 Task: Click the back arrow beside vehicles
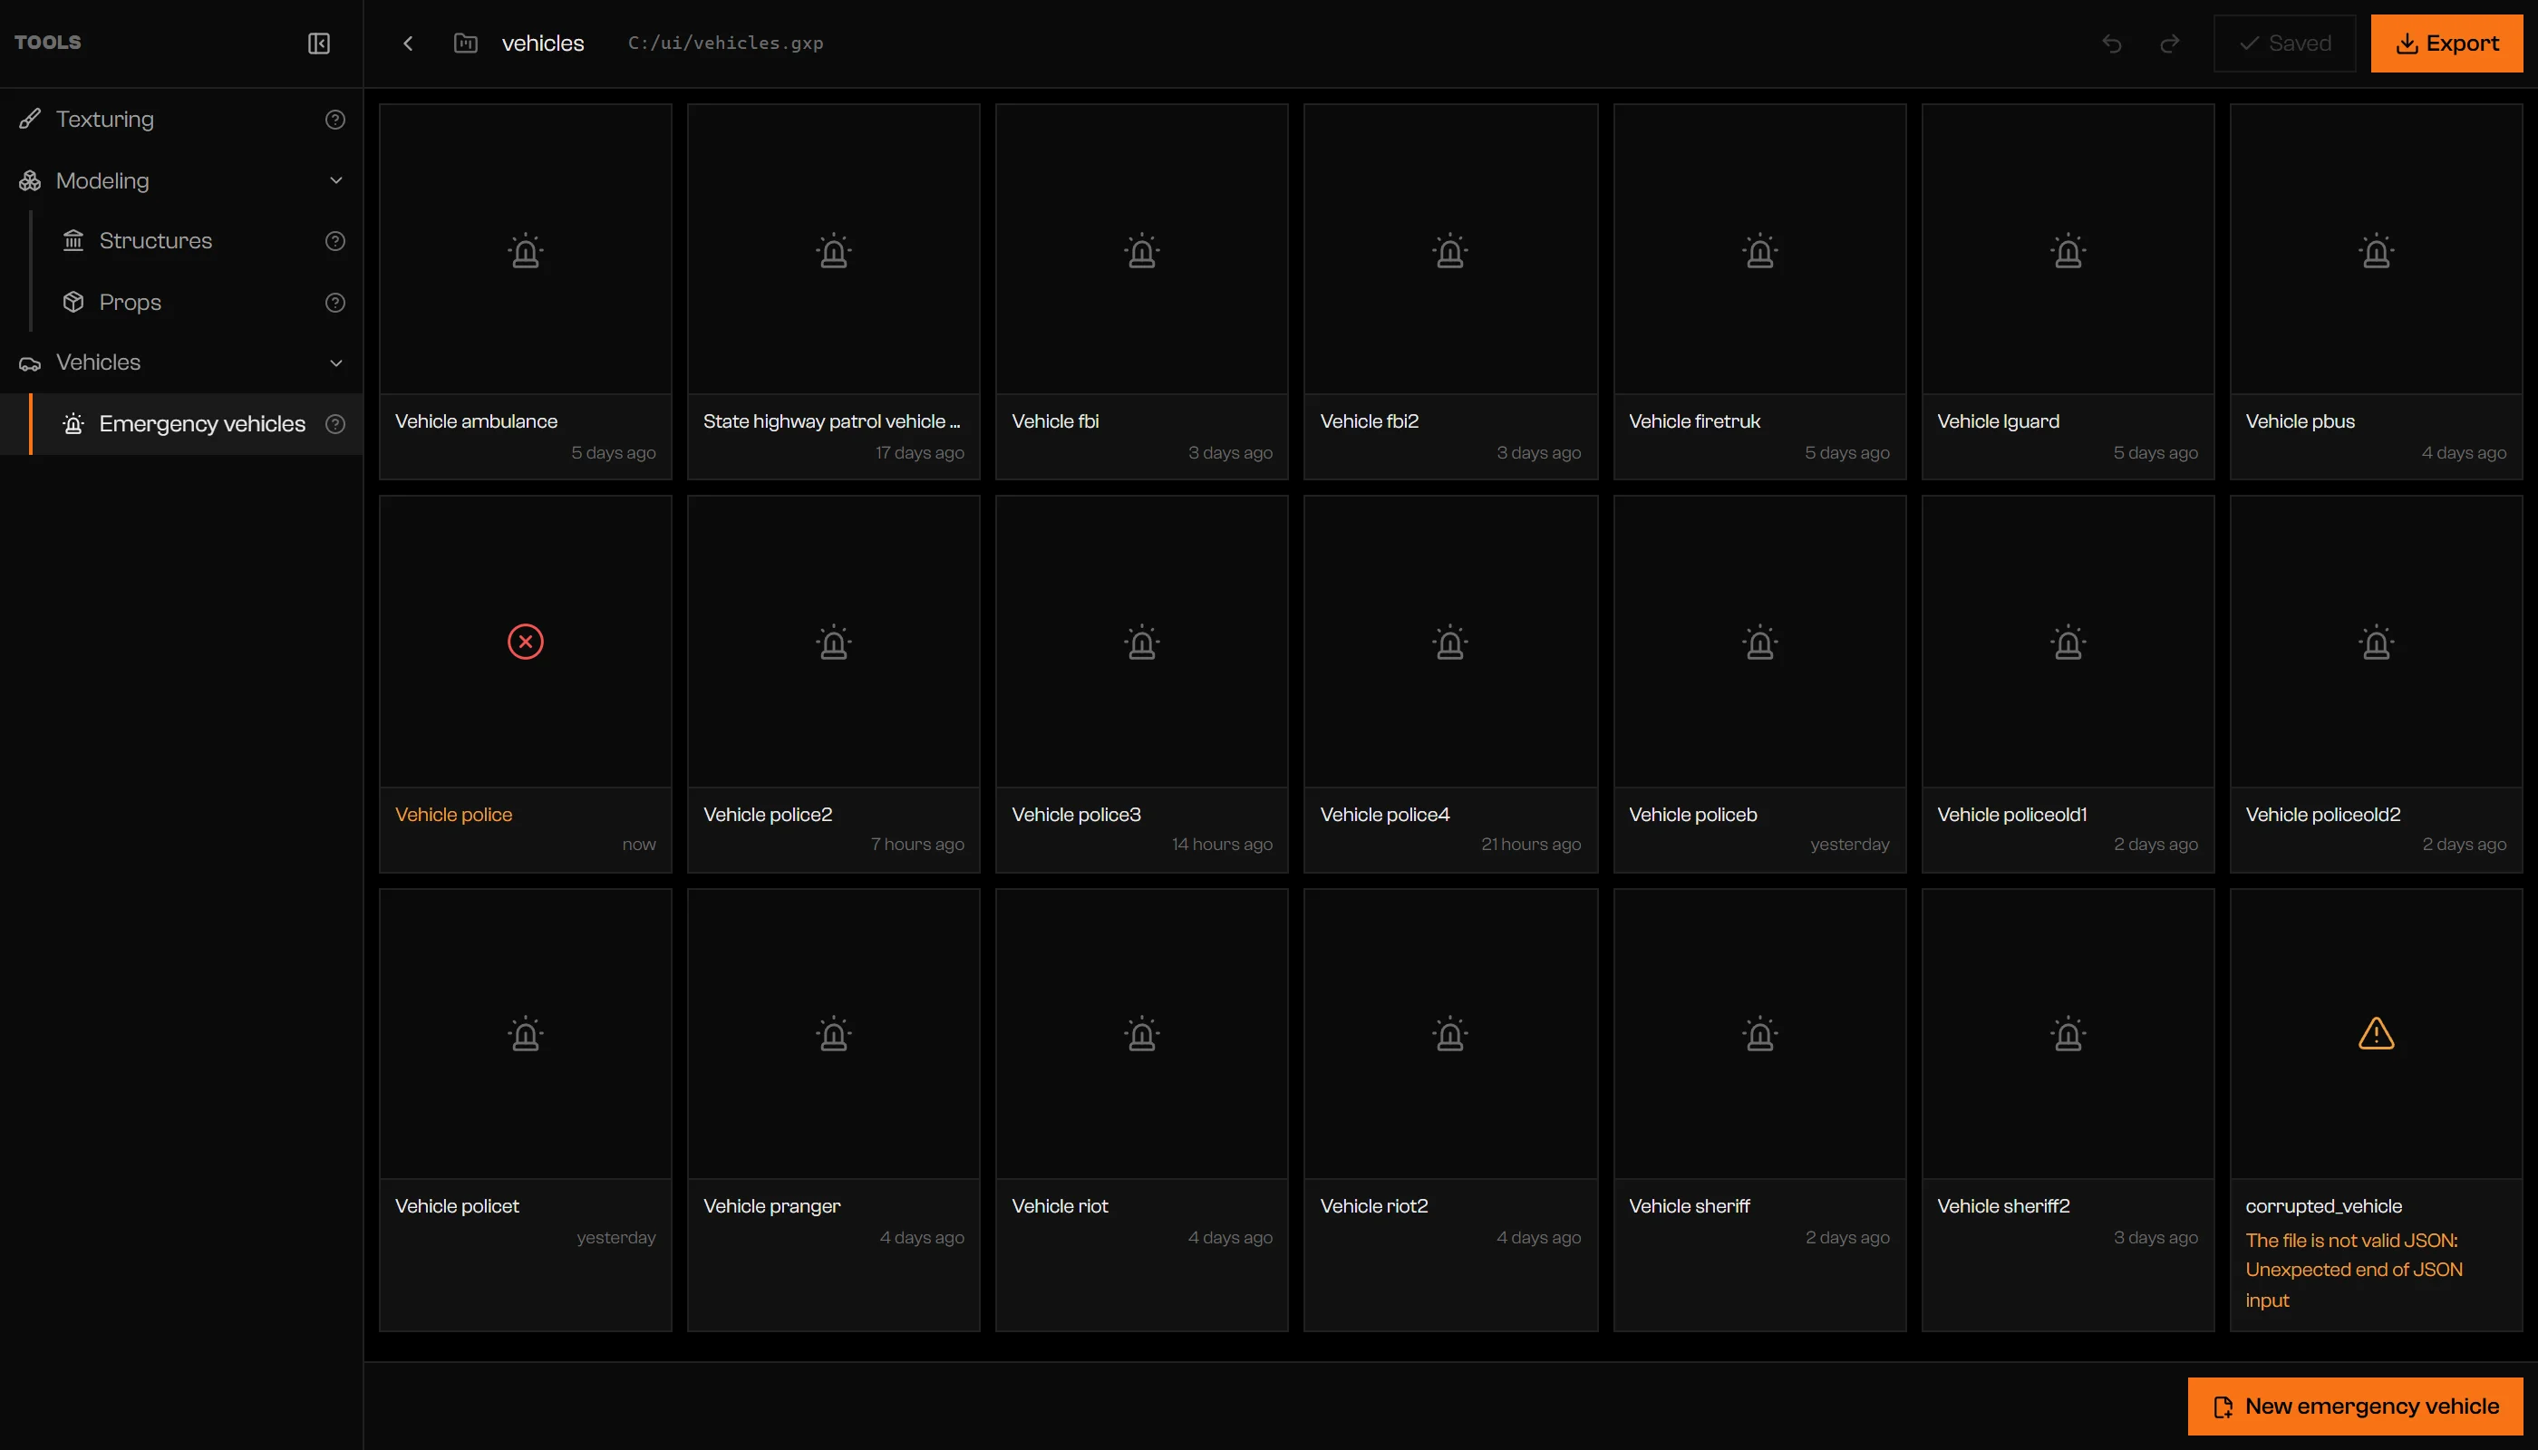tap(407, 43)
